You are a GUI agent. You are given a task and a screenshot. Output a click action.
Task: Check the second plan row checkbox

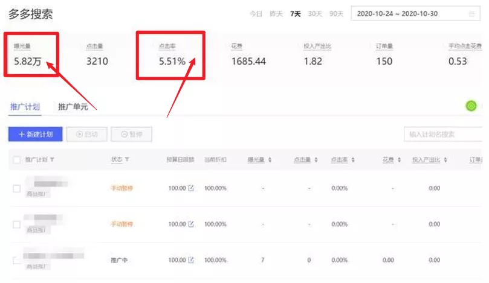coord(17,224)
